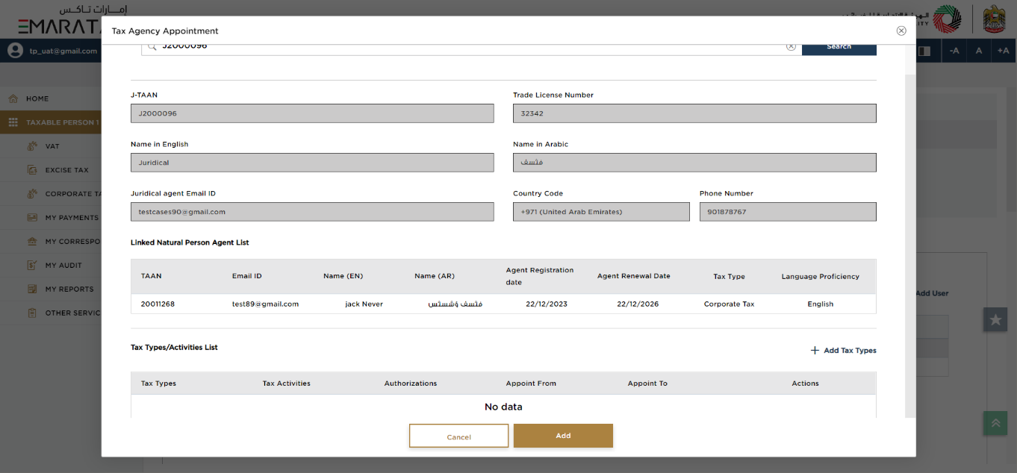Open CORPORATE TAX in the sidebar
Viewport: 1017px width, 473px height.
[x=72, y=194]
